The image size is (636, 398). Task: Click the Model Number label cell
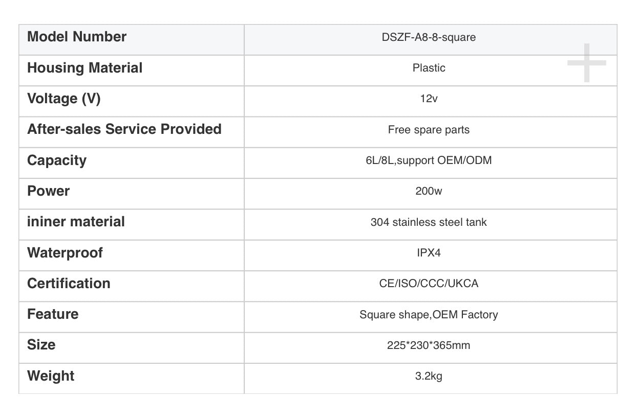77,37
